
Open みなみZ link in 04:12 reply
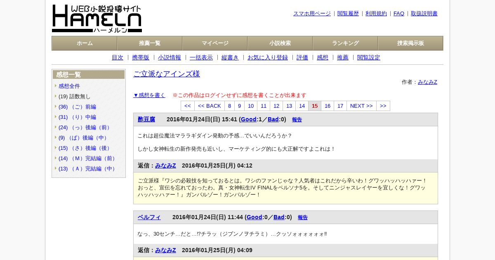click(x=165, y=166)
